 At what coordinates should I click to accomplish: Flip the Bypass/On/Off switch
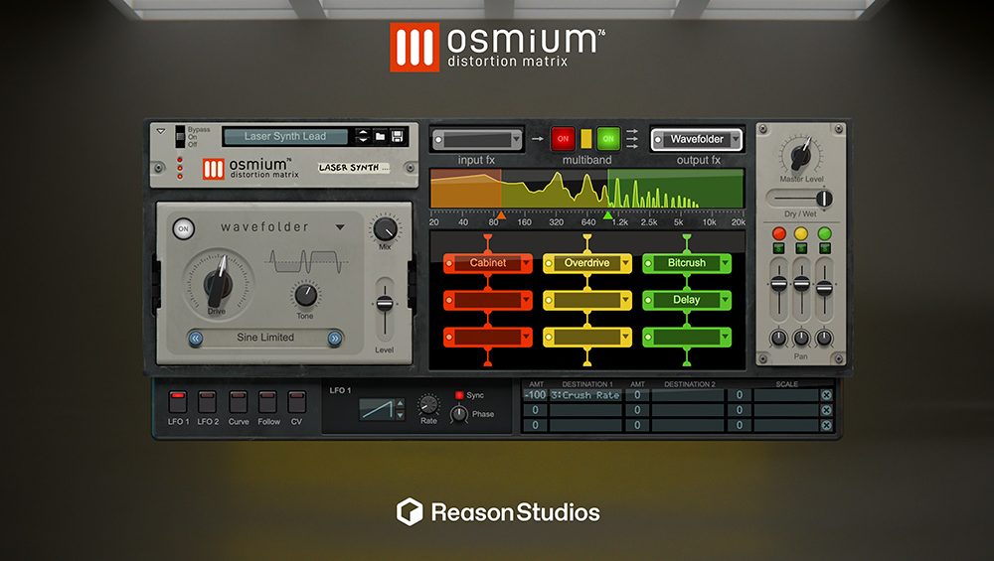click(180, 136)
